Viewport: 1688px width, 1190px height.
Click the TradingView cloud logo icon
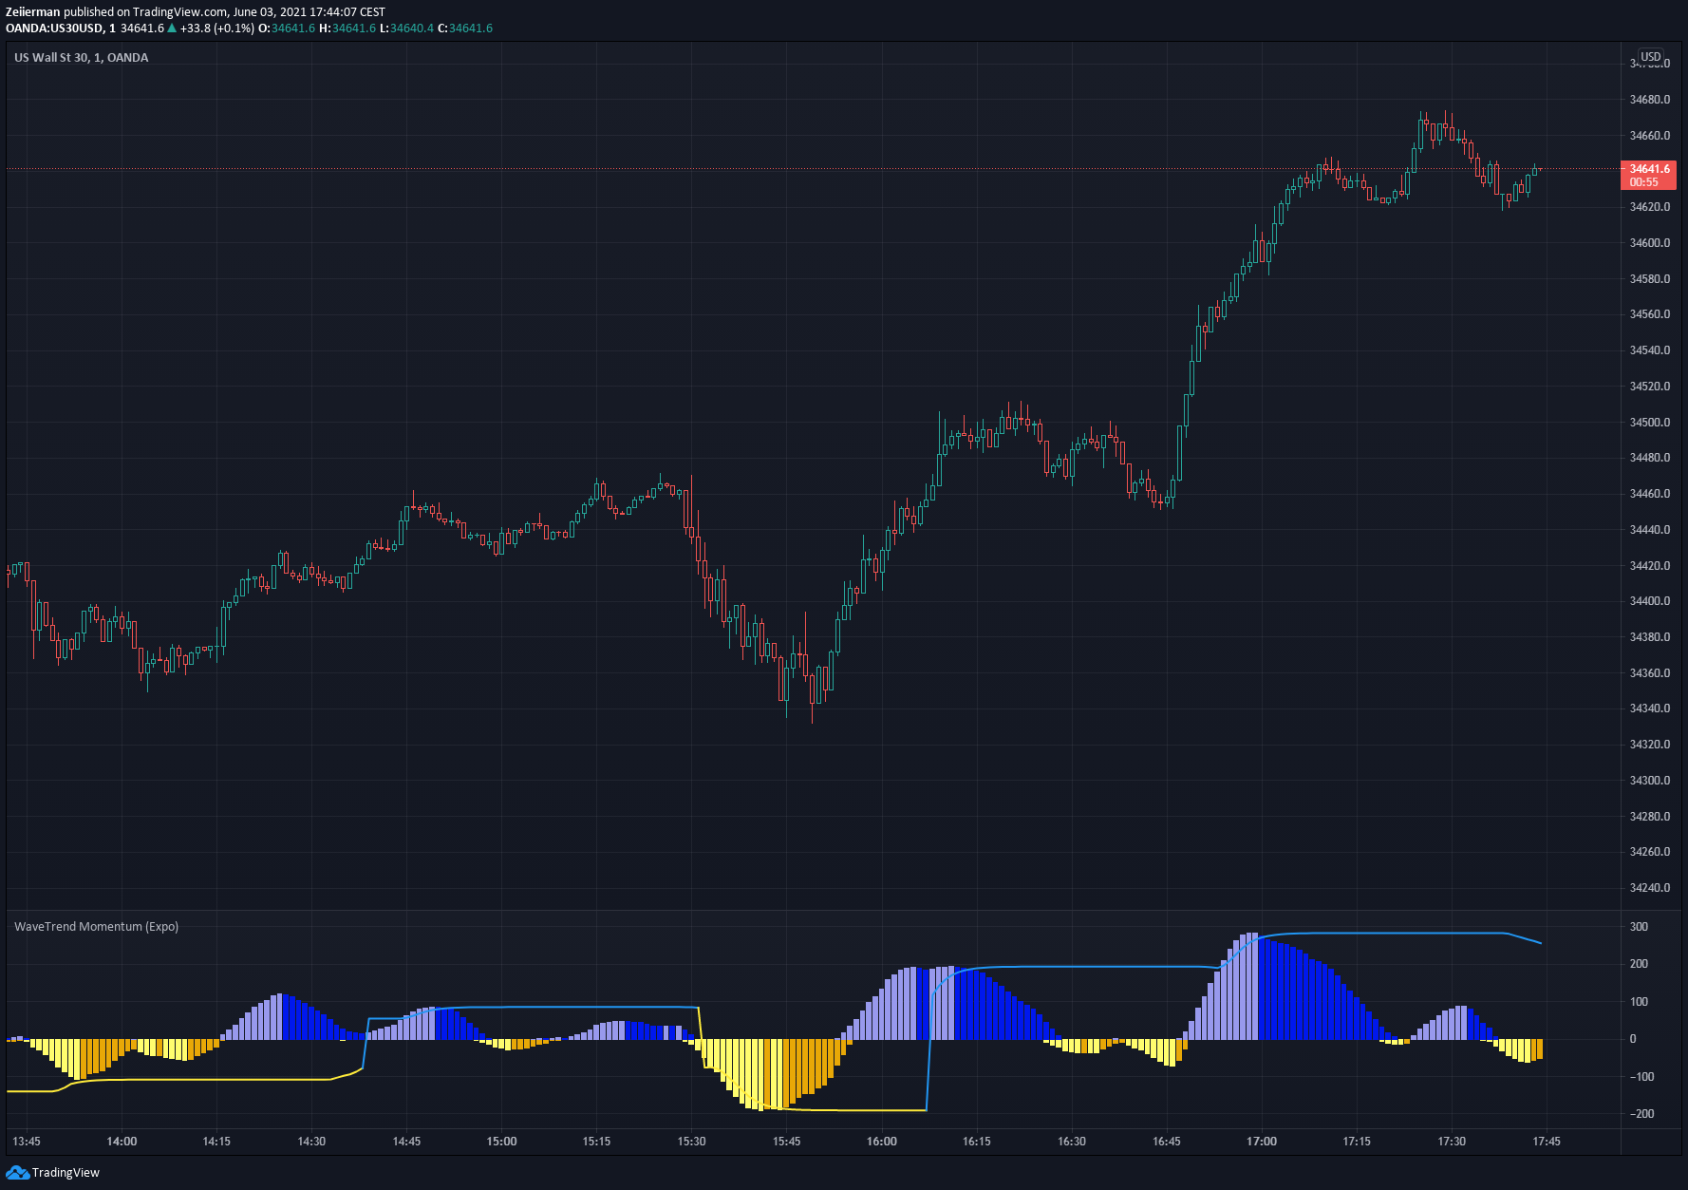(x=17, y=1173)
